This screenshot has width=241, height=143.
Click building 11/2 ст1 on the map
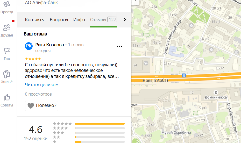201,108
